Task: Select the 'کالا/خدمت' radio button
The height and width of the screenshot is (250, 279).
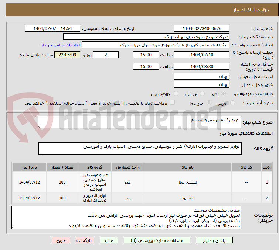Action: coord(176,94)
